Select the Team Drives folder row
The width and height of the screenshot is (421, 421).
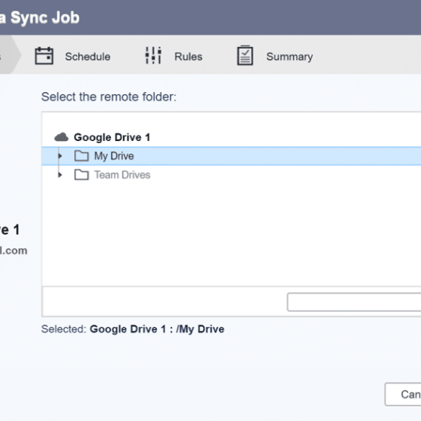tap(232, 175)
